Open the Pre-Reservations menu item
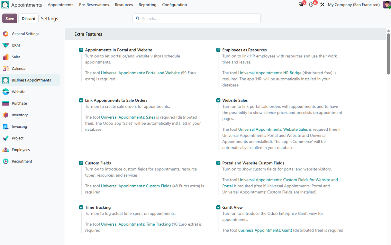Viewport: 391px width, 245px height. pos(94,5)
